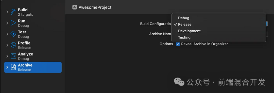Click the Run play icon
Image resolution: width=274 pixels, height=93 pixels.
coord(13,23)
